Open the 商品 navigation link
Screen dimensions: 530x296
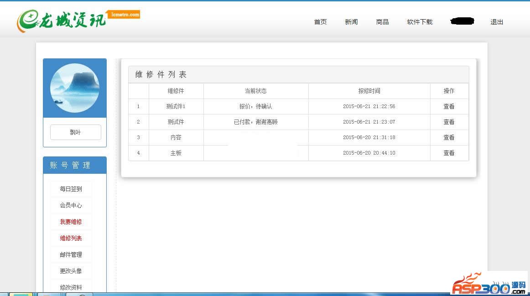[382, 22]
